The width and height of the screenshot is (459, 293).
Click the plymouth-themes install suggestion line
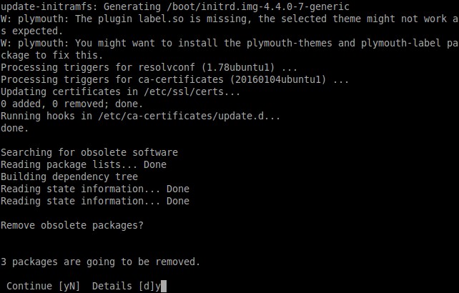(x=229, y=44)
